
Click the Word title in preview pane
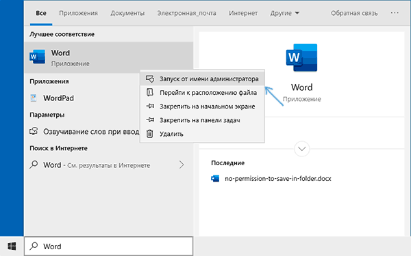pos(301,87)
